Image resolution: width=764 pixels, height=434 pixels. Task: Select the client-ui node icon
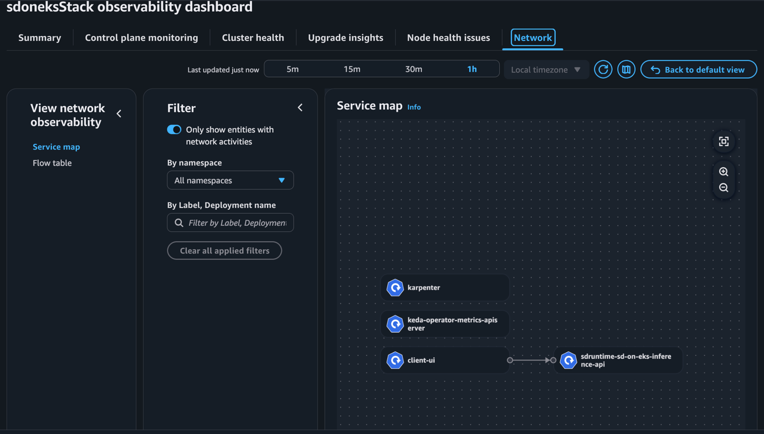click(395, 360)
